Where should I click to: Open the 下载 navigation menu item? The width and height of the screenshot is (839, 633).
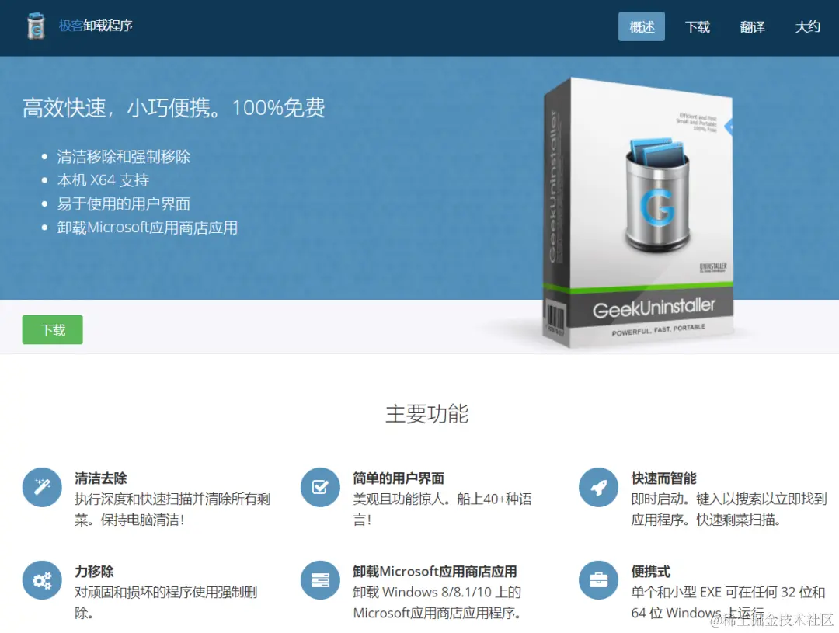coord(697,26)
